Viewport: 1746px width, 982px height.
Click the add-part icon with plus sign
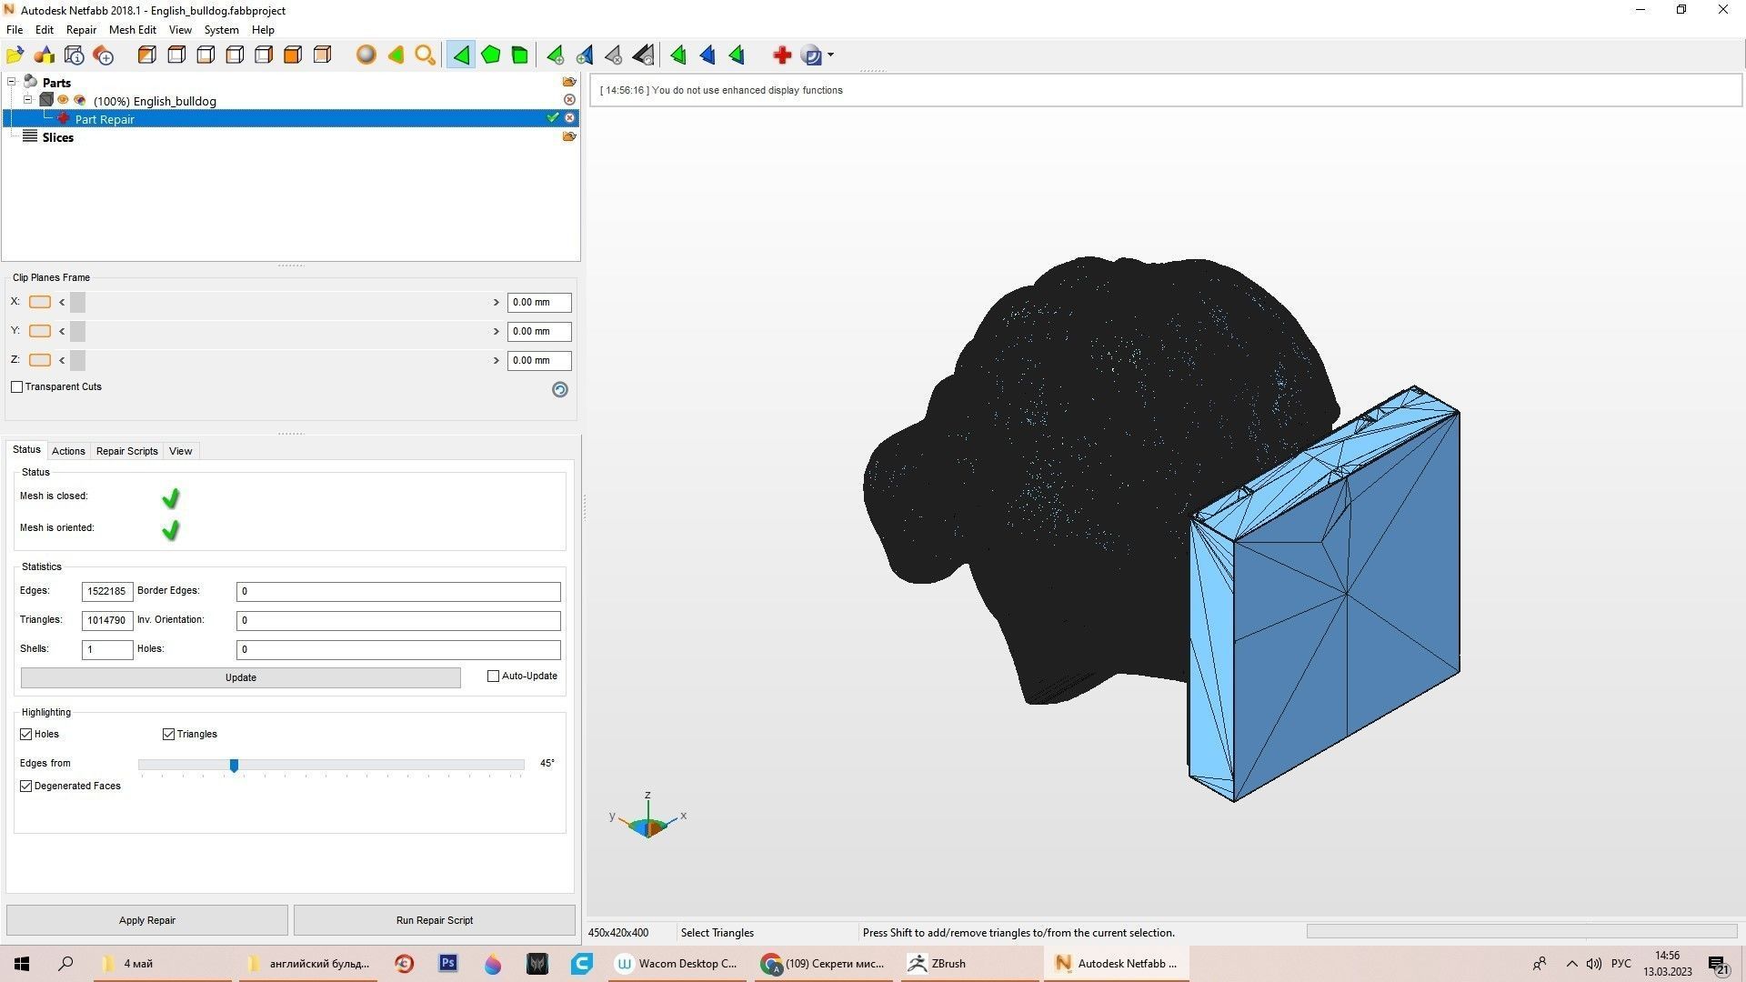pyautogui.click(x=104, y=55)
